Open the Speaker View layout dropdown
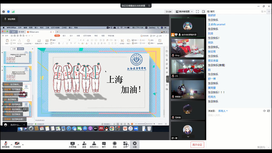This screenshot has height=153, width=272. (184, 11)
